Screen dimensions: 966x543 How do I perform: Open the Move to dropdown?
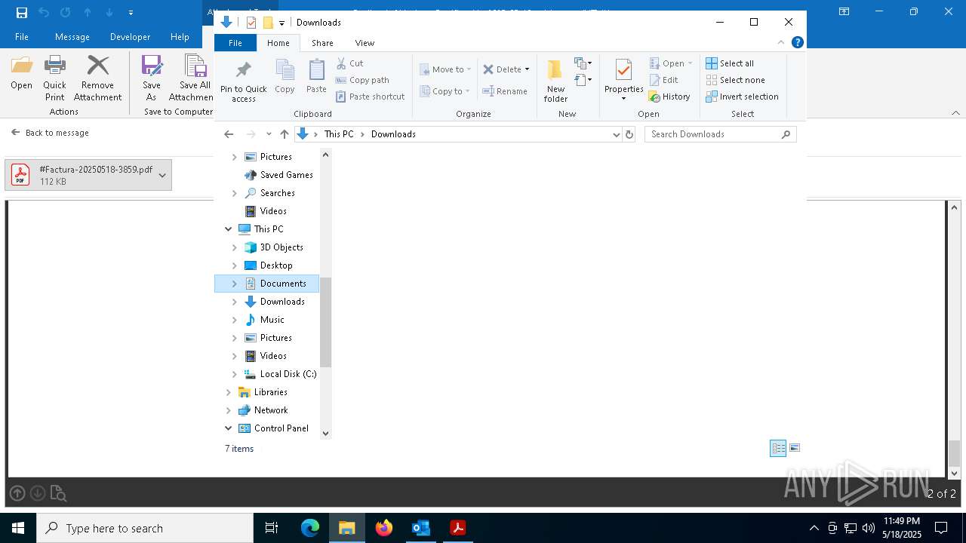click(x=445, y=69)
